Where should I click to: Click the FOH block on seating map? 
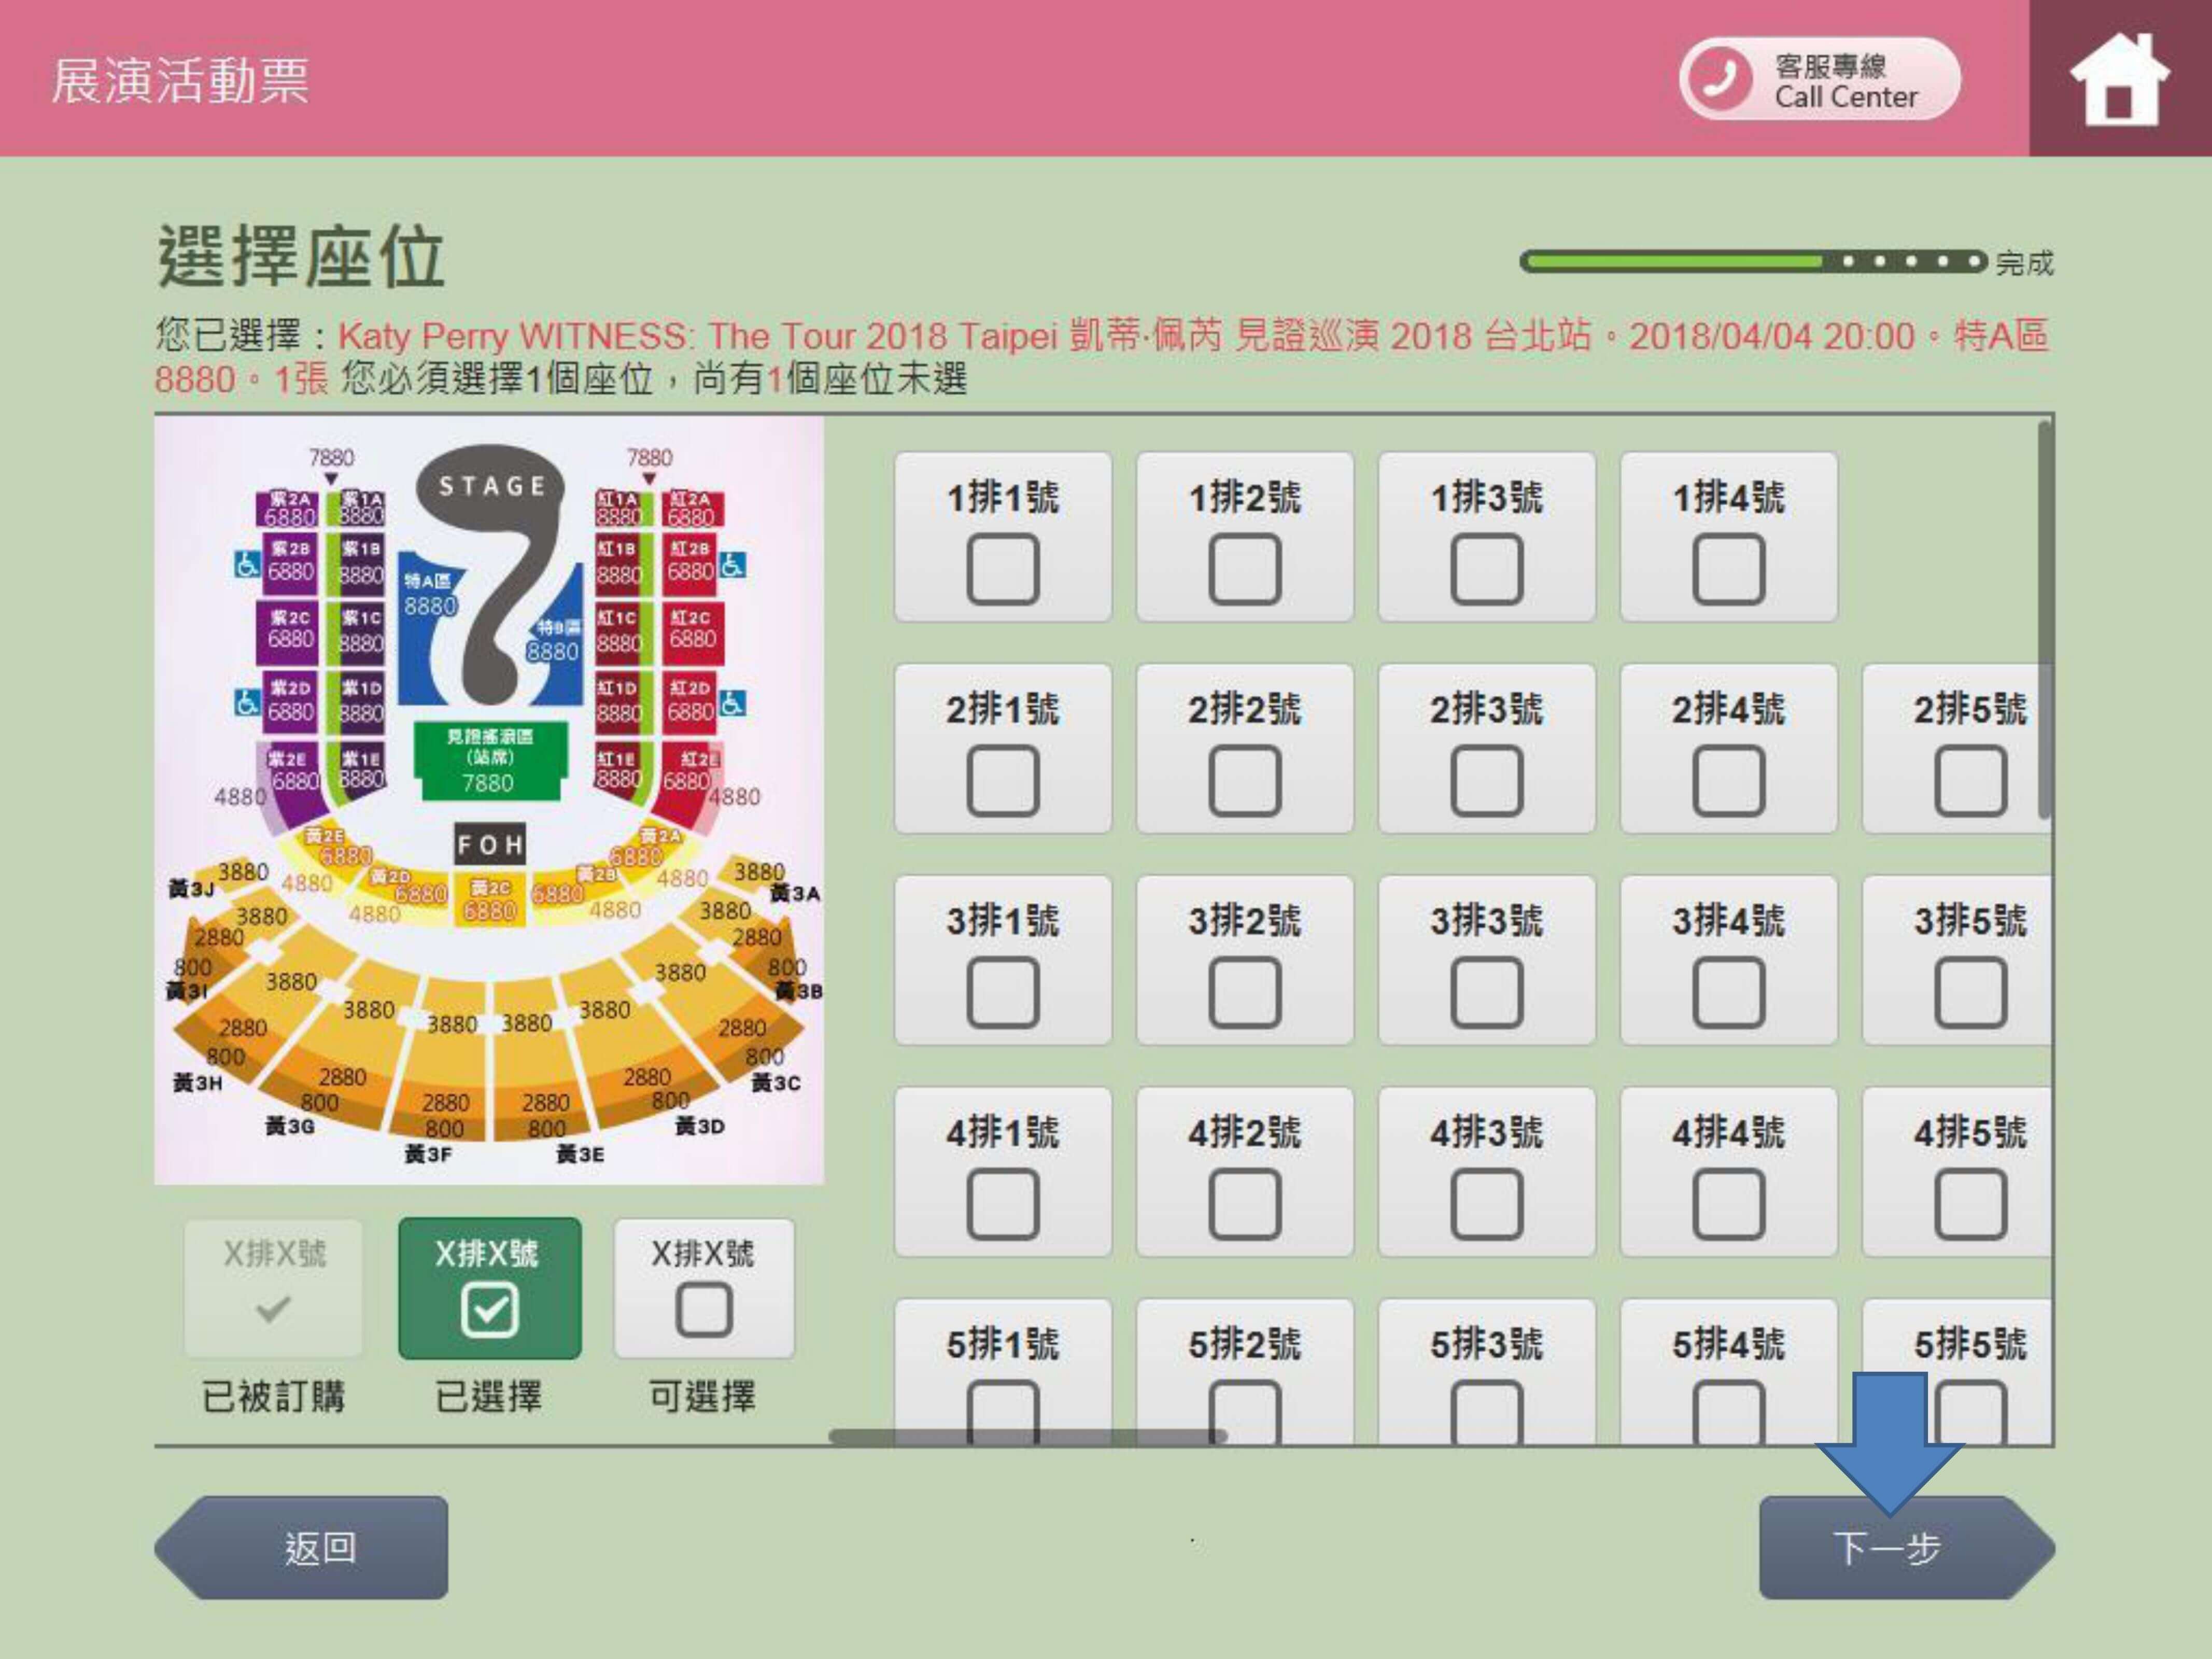click(490, 845)
